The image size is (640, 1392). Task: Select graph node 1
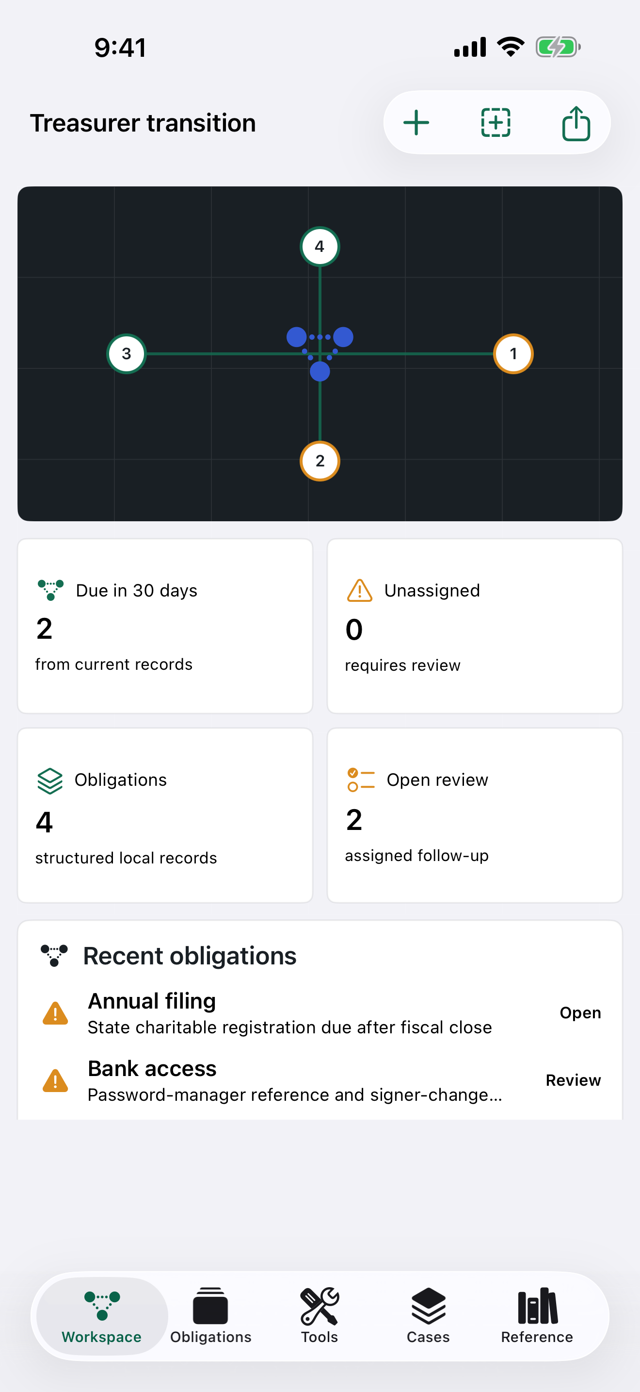coord(513,353)
